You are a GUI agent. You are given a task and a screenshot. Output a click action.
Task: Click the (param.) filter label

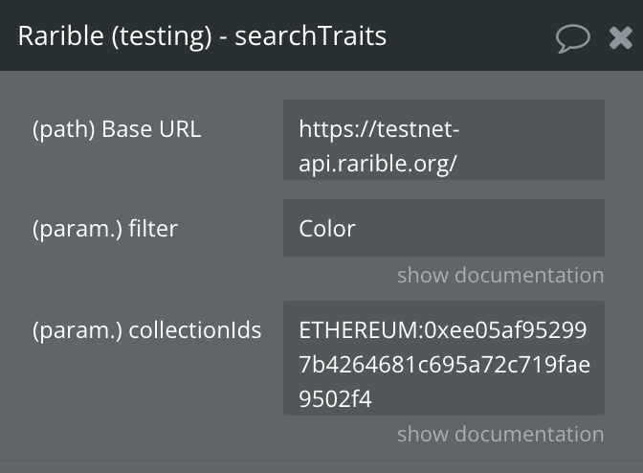click(x=105, y=229)
